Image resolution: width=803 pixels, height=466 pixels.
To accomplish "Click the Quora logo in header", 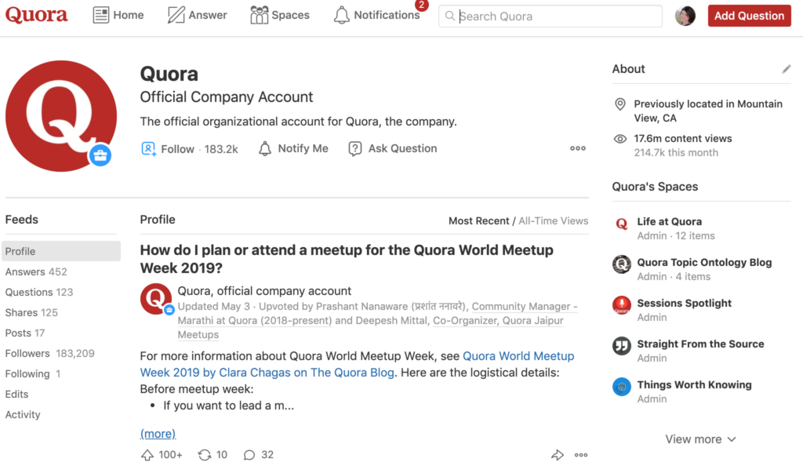I will 36,15.
